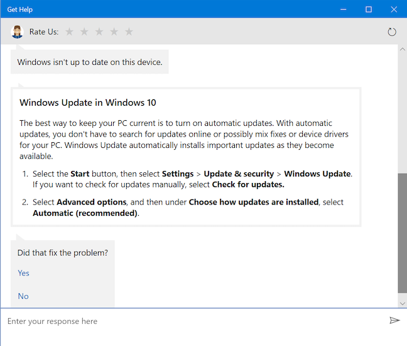This screenshot has width=407, height=346.
Task: Click the 'Automatic (recommended)' text
Action: pyautogui.click(x=85, y=213)
